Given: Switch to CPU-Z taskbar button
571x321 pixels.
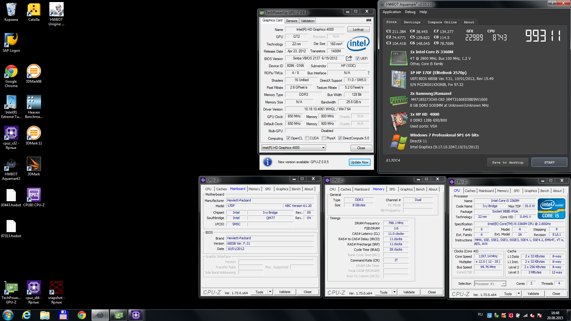Looking at the screenshot, I should (x=136, y=315).
